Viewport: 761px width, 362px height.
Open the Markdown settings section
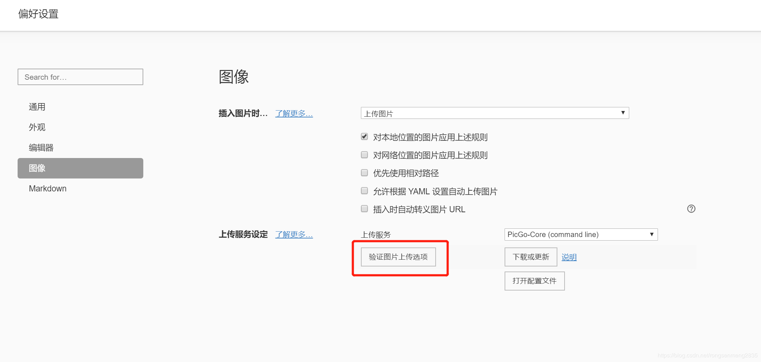click(47, 188)
